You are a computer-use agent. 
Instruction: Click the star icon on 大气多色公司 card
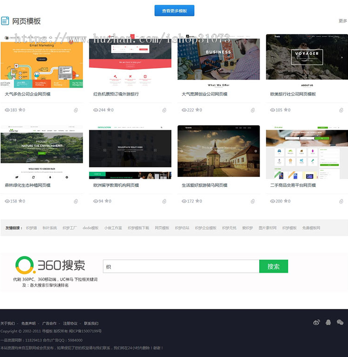pyautogui.click(x=20, y=110)
